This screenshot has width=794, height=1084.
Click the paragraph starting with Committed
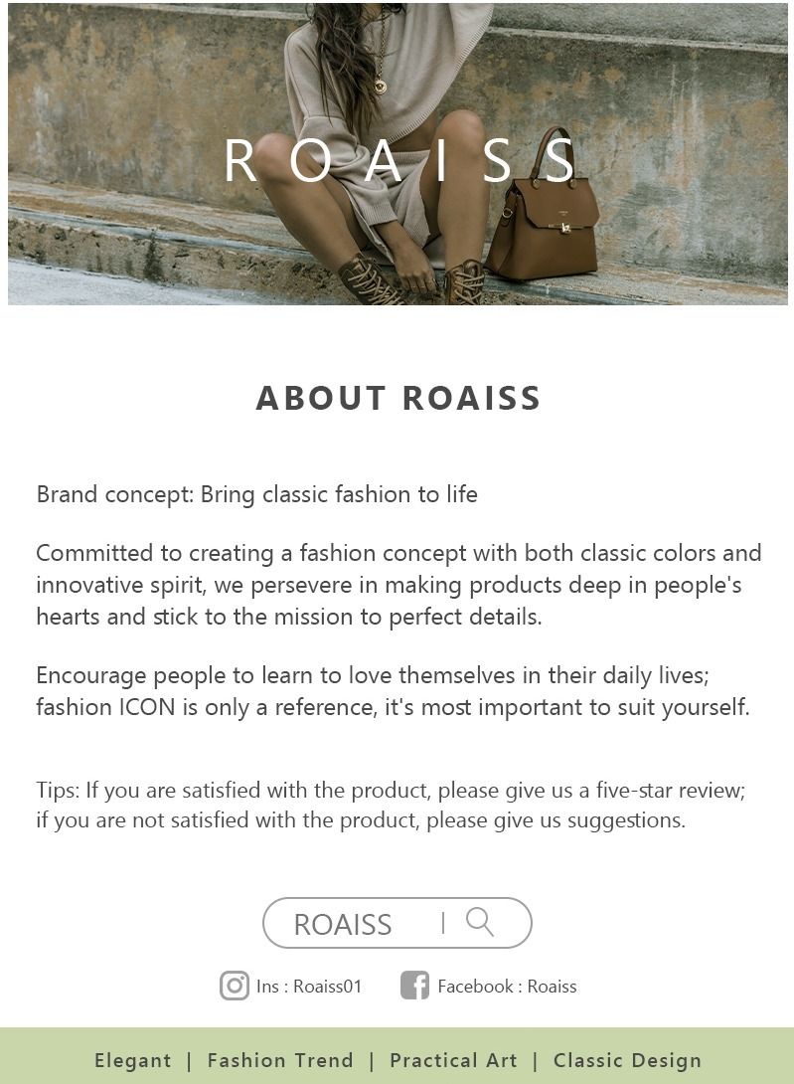point(397,584)
